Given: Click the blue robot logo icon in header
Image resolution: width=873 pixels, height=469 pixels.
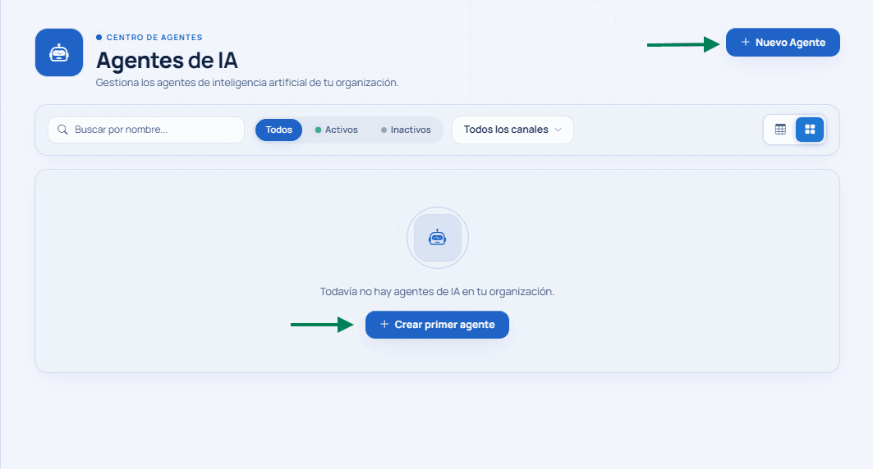Looking at the screenshot, I should pos(59,52).
